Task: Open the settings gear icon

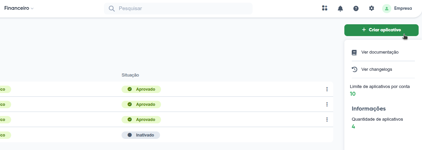Action: pos(371,8)
